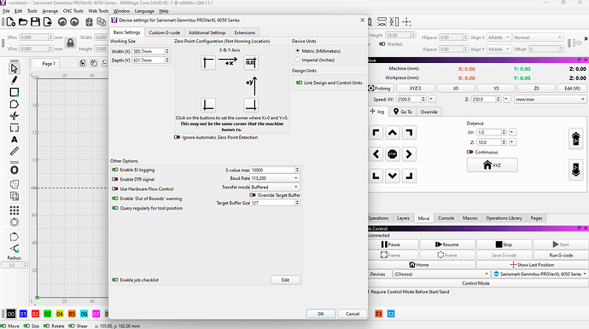This screenshot has height=329, width=589.
Task: Select the green 03 layer swatch
Action: pos(47,314)
